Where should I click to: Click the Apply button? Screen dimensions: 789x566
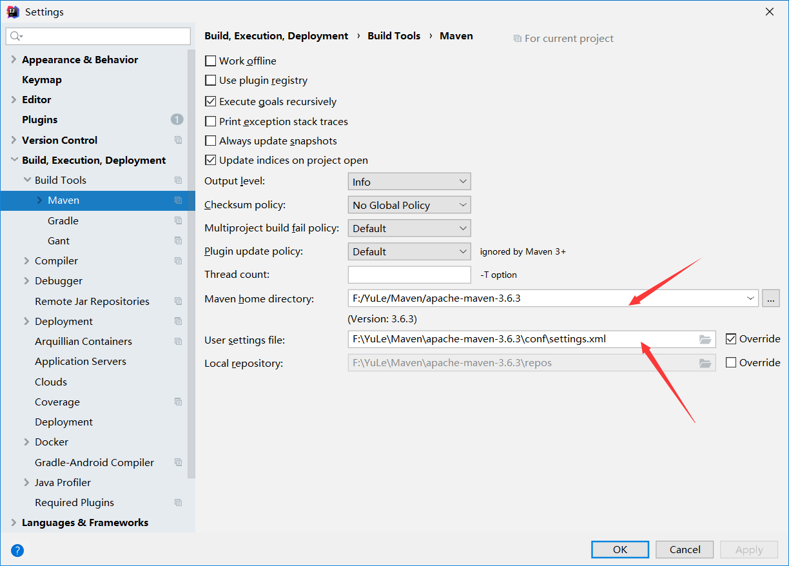point(749,549)
